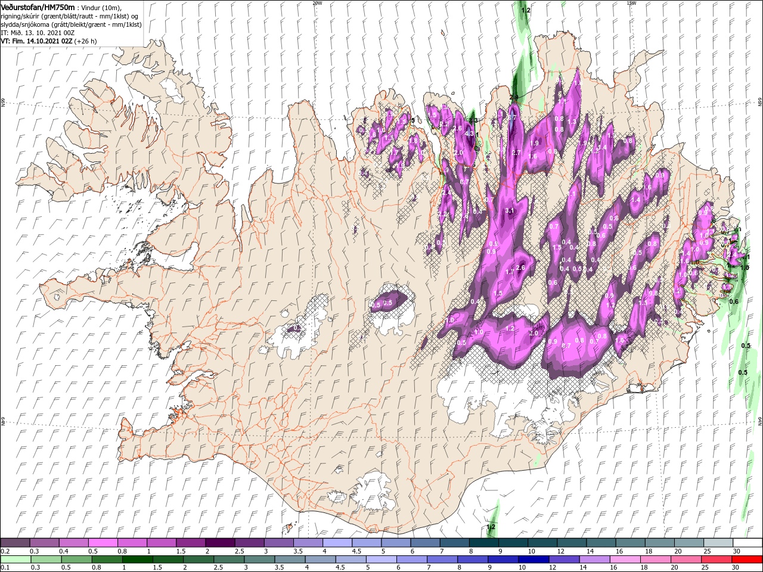Click the '0.6' rain value off the east coast

click(x=734, y=301)
